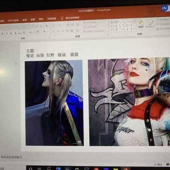
Task: Pick the right brace shape in gallery
Action: (x=131, y=29)
